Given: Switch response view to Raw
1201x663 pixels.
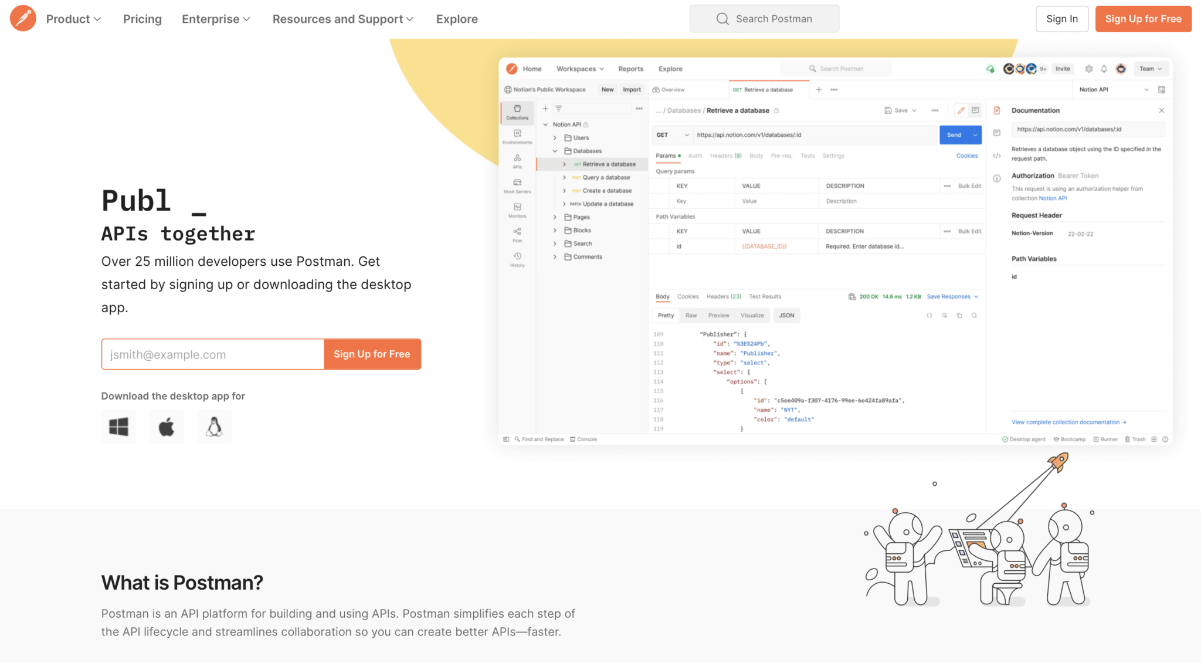Looking at the screenshot, I should pos(691,315).
